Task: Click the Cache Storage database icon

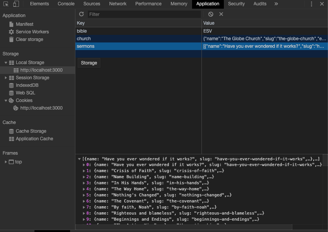Action: point(11,131)
